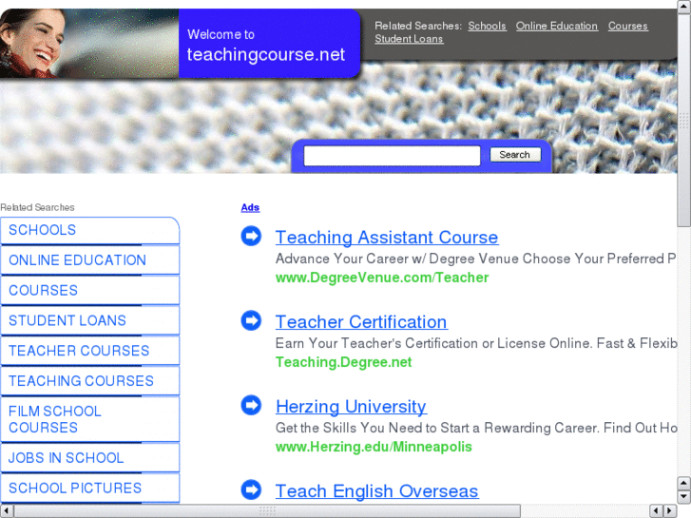Click Get the Skills You Need description
This screenshot has width=691, height=518.
(476, 428)
